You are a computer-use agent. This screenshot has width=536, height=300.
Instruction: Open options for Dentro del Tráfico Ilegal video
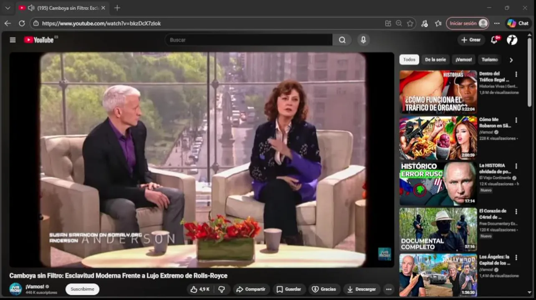[x=516, y=74]
